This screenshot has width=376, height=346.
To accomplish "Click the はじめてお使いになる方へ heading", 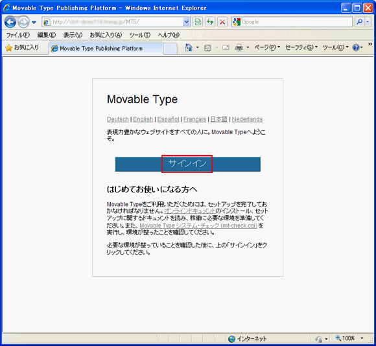I will tap(152, 190).
